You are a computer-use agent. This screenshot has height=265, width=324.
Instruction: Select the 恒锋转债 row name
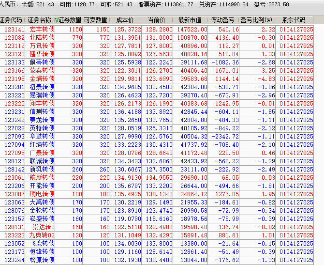click(x=42, y=252)
